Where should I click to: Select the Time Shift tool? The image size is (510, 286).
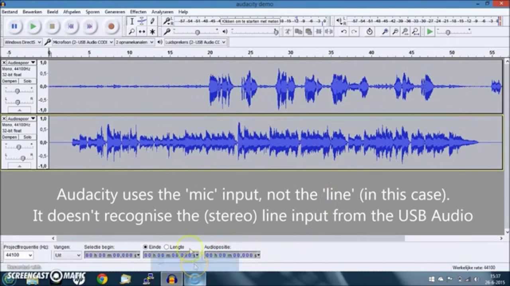(x=142, y=32)
